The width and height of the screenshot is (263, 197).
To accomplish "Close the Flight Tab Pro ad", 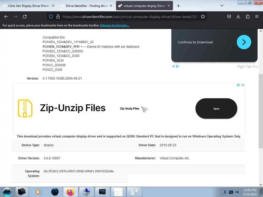I will (x=173, y=66).
